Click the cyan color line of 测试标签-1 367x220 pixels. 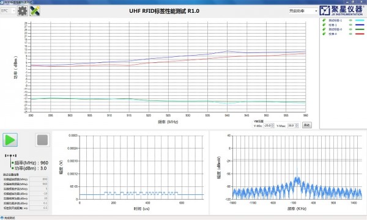(360, 20)
